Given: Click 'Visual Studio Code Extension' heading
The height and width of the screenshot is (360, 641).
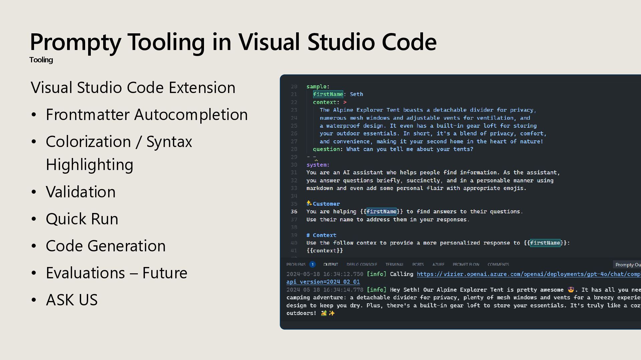Looking at the screenshot, I should (x=133, y=87).
